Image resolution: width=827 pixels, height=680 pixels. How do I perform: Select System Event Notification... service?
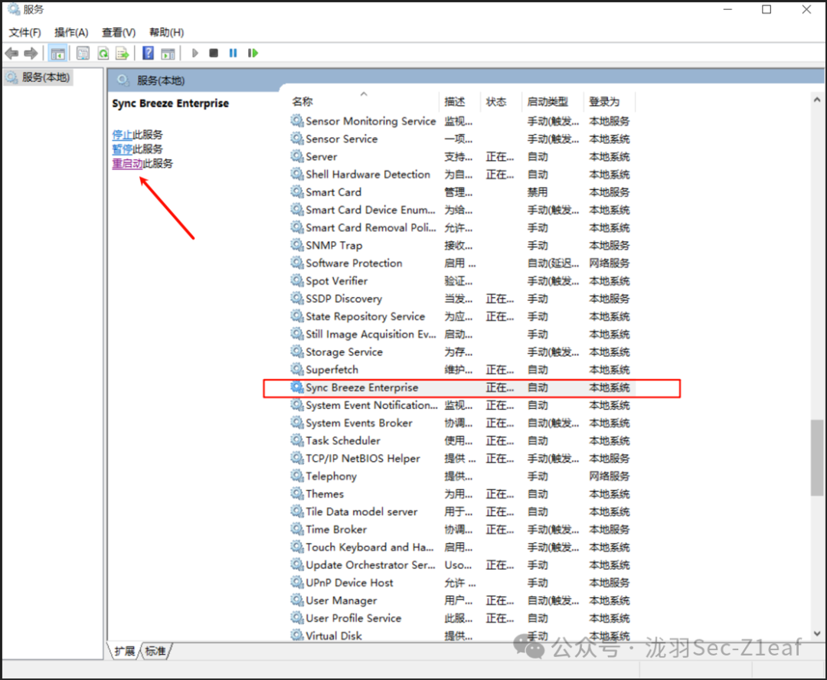coord(462,405)
